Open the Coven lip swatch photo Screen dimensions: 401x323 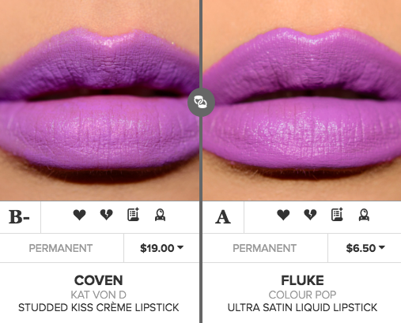[x=100, y=100]
